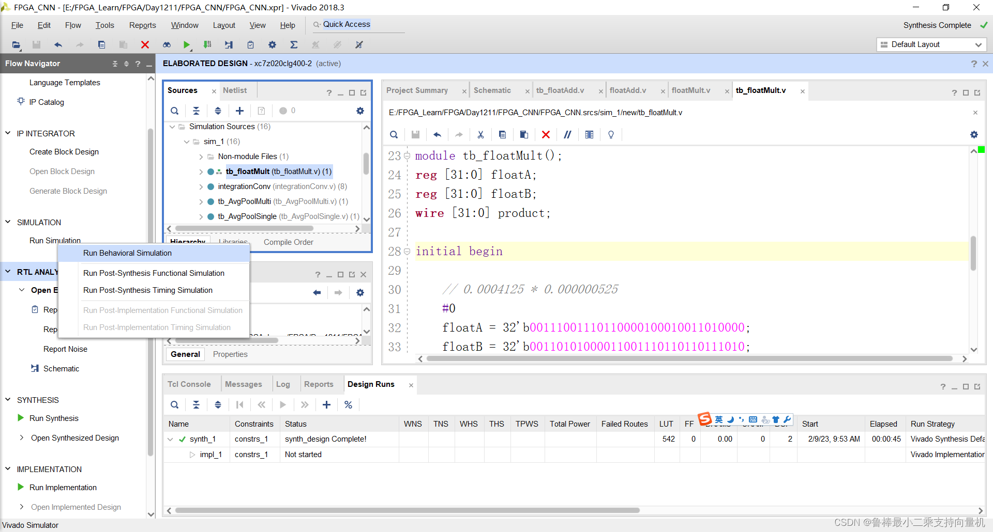Fold the module tb_floatMult block
This screenshot has height=532, width=993.
(x=407, y=156)
